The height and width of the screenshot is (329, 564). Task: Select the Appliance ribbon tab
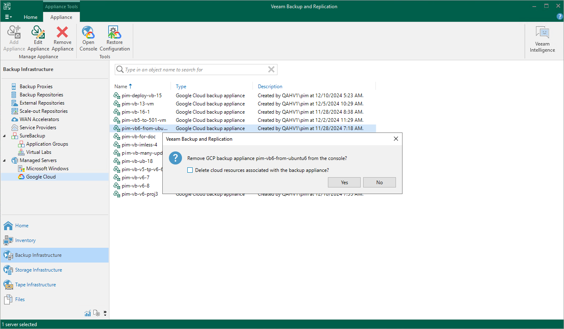61,17
